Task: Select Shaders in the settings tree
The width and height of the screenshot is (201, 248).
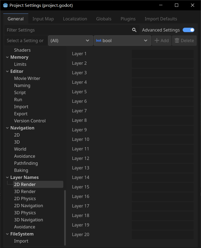Action: (23, 50)
